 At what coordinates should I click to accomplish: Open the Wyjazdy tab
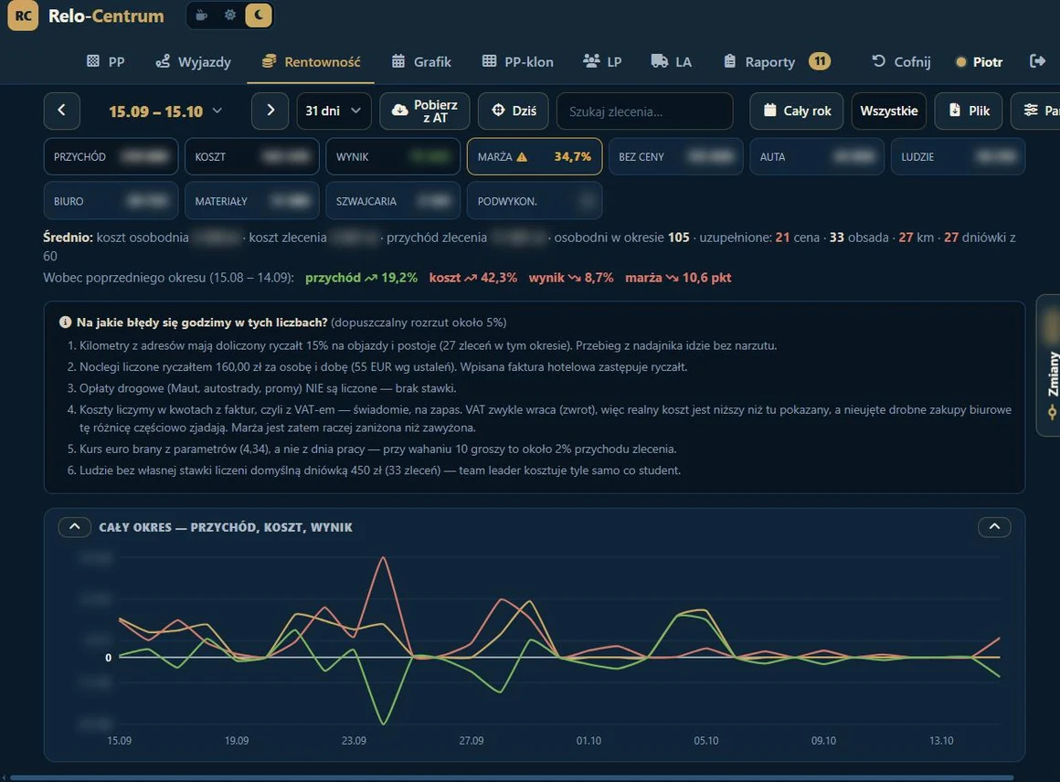[194, 62]
